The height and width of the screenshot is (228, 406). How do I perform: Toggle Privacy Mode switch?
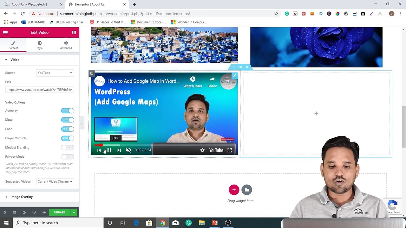click(68, 157)
